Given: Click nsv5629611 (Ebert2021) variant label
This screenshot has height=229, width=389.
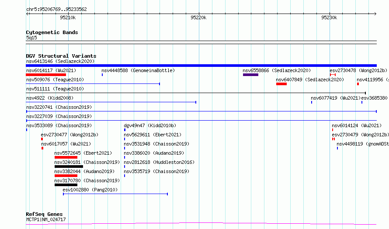Looking at the screenshot, I should [x=153, y=135].
